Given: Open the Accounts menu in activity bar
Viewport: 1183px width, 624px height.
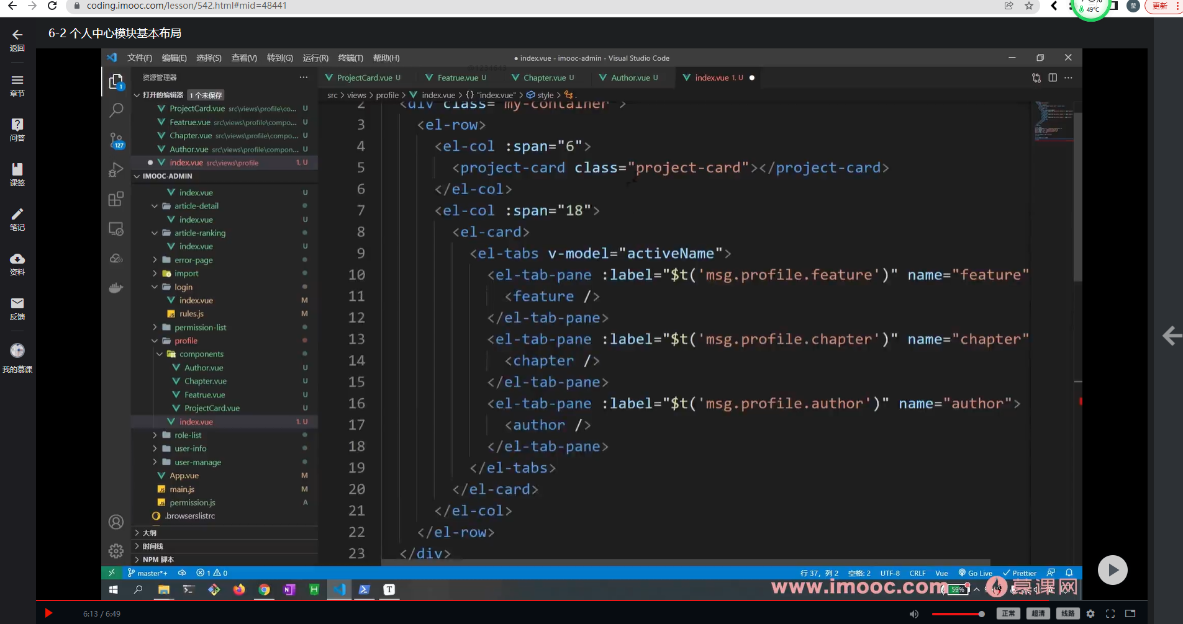Looking at the screenshot, I should [116, 522].
